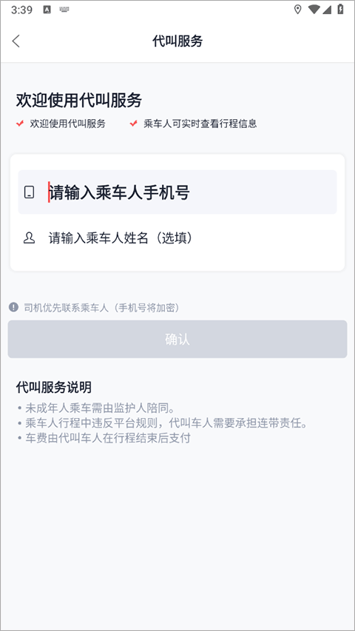Image resolution: width=355 pixels, height=631 pixels.
Task: Focus the 请输入乘车人手机号 input field
Action: tap(177, 192)
